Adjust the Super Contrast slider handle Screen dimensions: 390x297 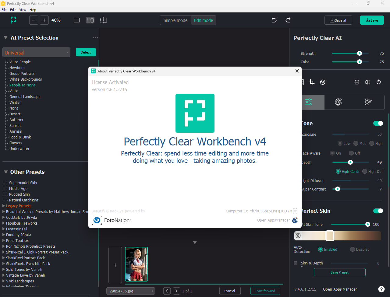338,189
